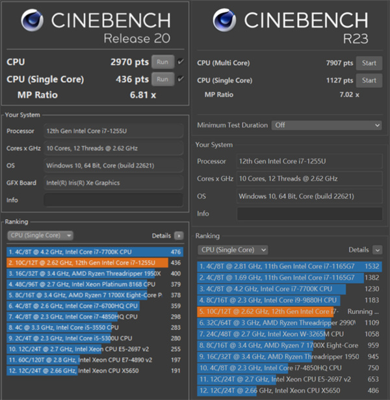Open the Minimum Test Duration dropdown
Screen dimensions: 390x400
point(326,125)
